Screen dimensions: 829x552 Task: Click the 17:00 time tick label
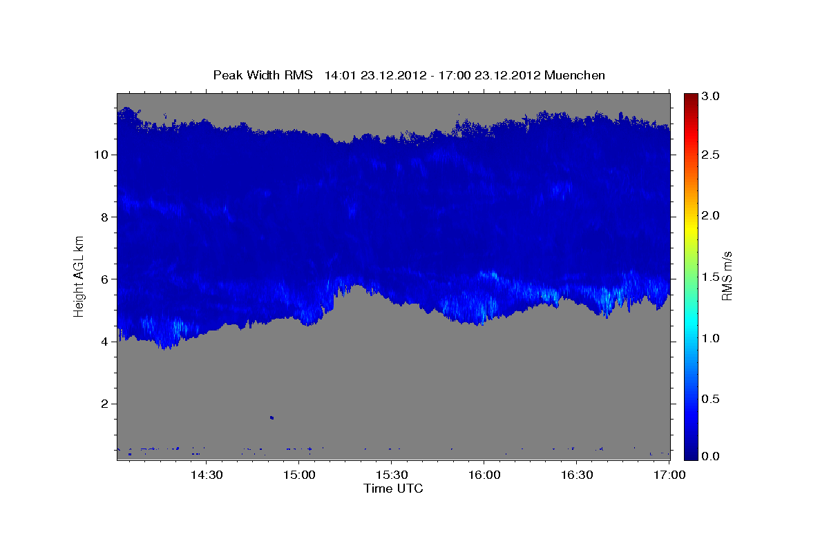669,475
